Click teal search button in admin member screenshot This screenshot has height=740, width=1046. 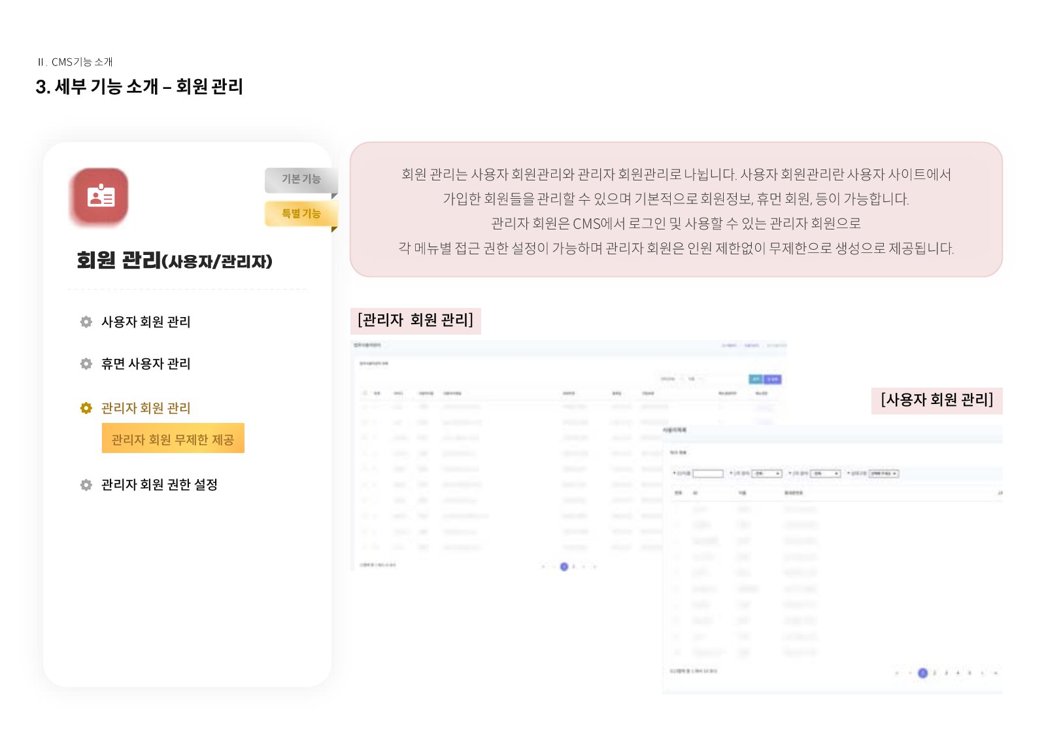click(x=755, y=379)
